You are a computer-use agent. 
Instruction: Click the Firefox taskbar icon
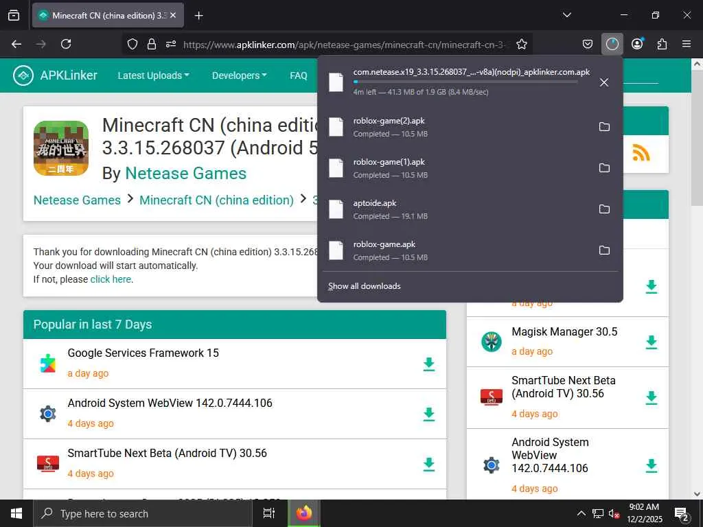pyautogui.click(x=303, y=513)
